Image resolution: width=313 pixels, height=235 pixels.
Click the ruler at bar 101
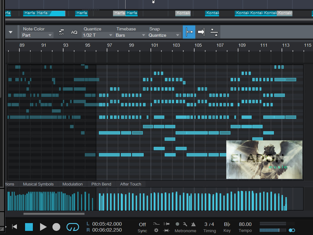tap(154, 45)
